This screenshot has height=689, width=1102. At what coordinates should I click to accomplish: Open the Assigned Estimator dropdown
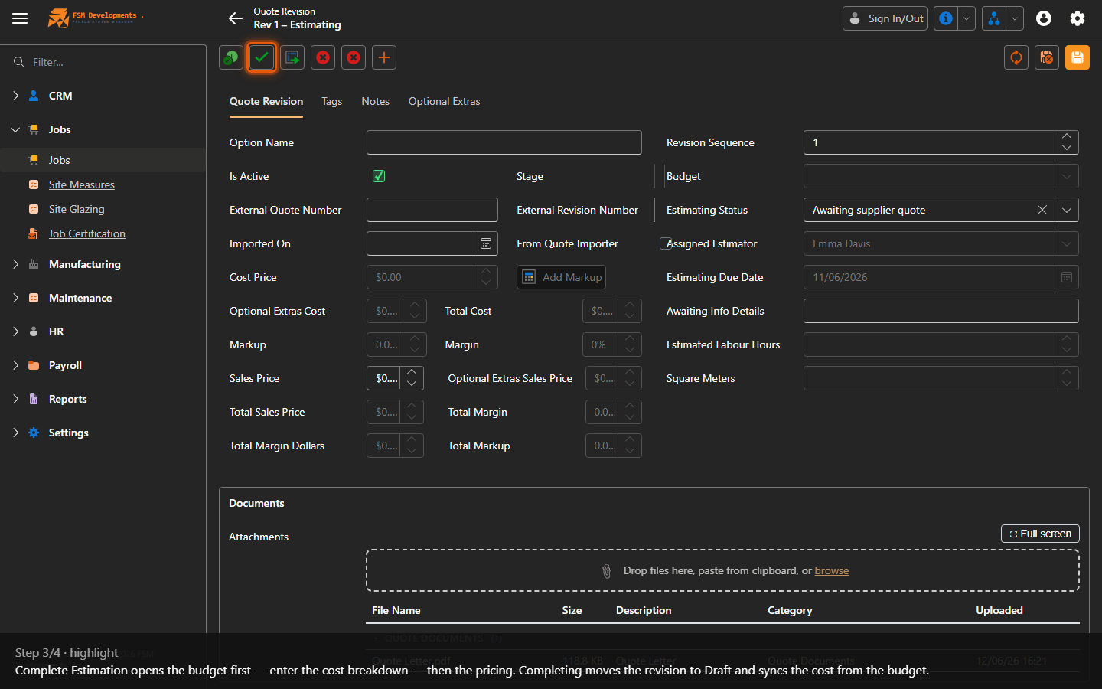point(1067,243)
